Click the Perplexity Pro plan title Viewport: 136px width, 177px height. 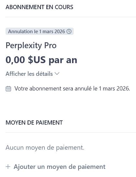(31, 46)
